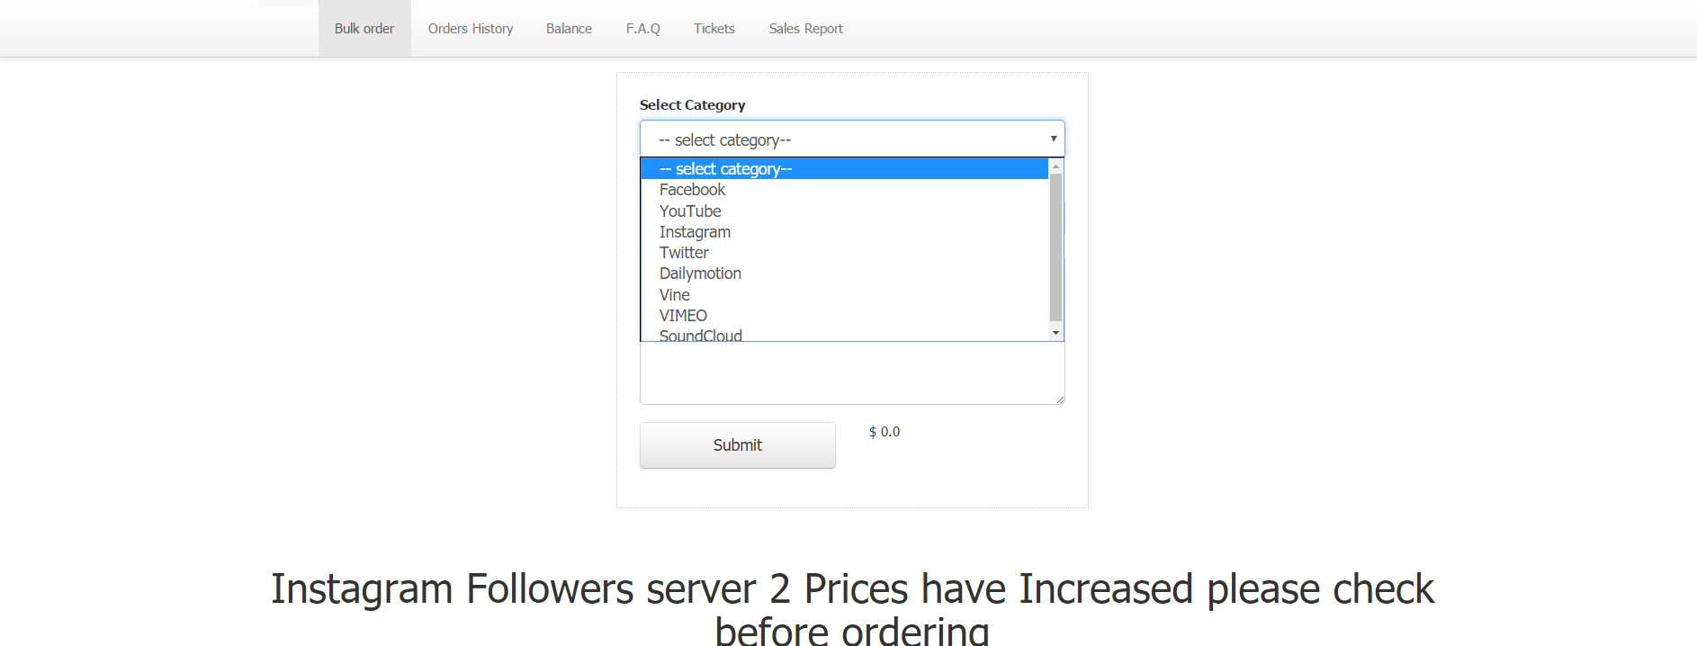Open the F.A.Q page
This screenshot has height=646, width=1697.
(x=642, y=29)
